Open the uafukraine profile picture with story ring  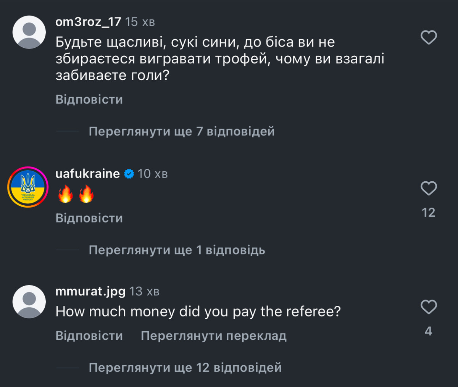click(x=28, y=187)
